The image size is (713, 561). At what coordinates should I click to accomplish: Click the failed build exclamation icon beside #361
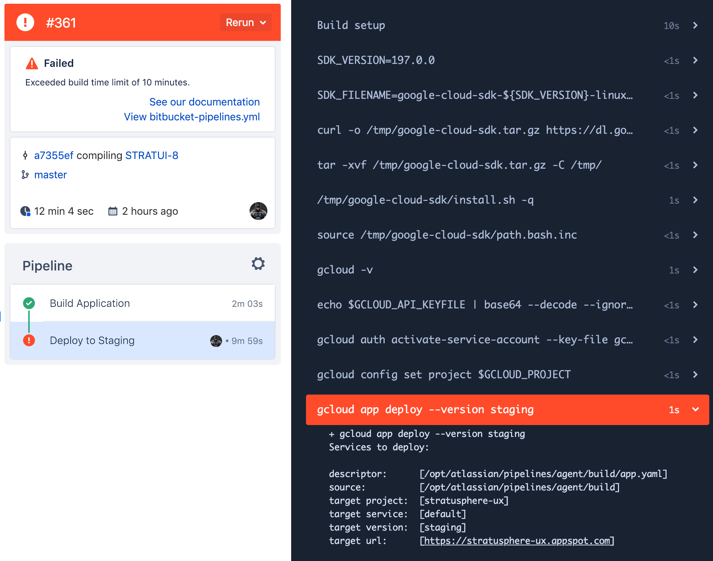[25, 23]
